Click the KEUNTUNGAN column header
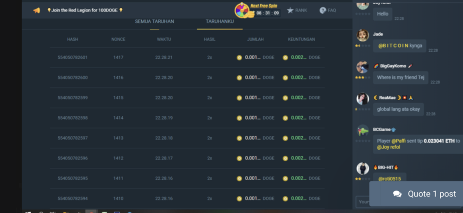Screen dimensions: 463x213 [x=301, y=39]
